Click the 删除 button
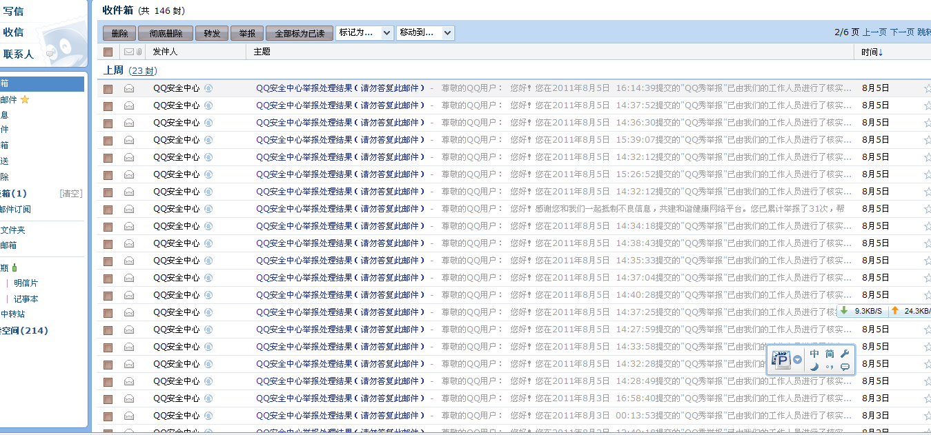This screenshot has height=435, width=931. [x=119, y=33]
